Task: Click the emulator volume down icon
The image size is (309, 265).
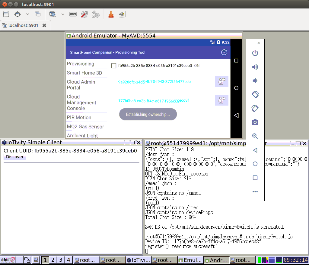Action: pyautogui.click(x=255, y=80)
